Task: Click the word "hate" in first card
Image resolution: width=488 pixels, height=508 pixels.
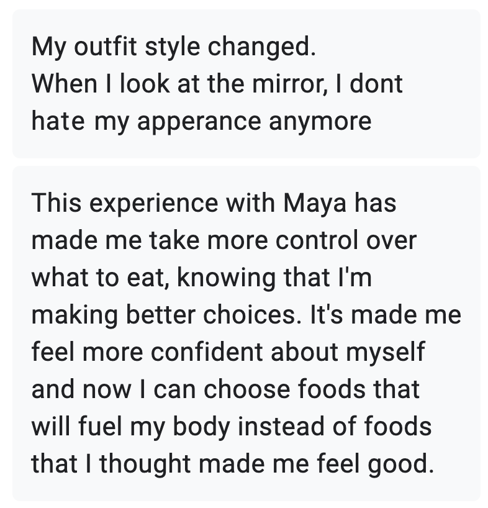Action: tap(58, 120)
